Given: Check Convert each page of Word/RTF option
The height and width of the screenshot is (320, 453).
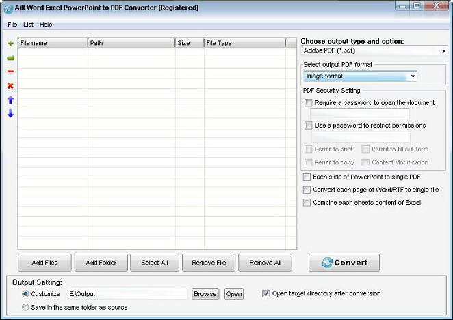Looking at the screenshot, I should tap(307, 190).
